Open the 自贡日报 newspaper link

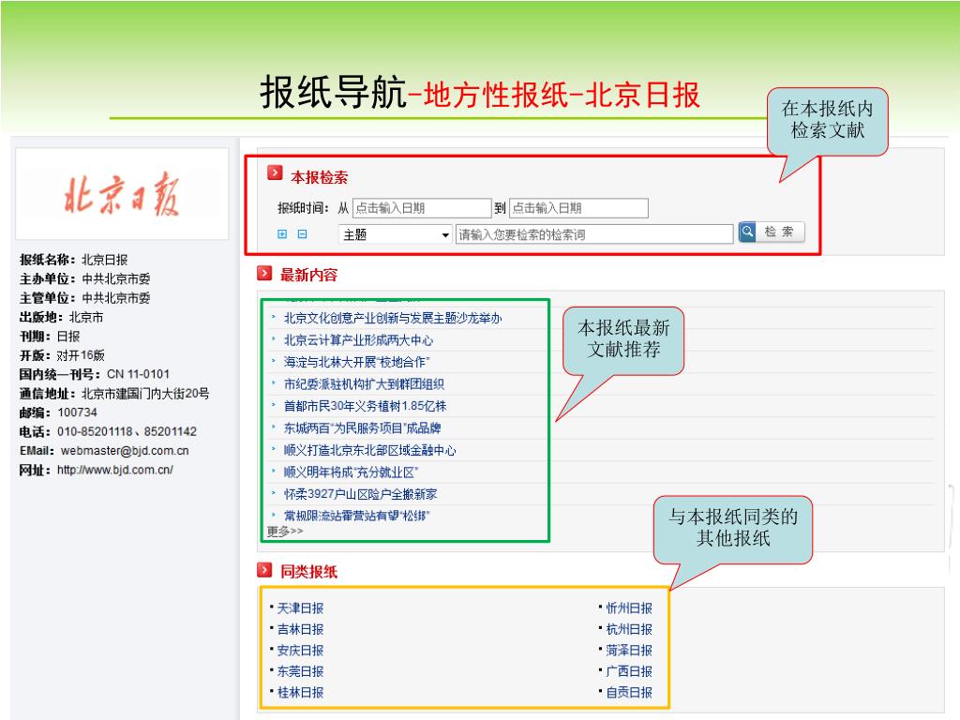pos(629,693)
